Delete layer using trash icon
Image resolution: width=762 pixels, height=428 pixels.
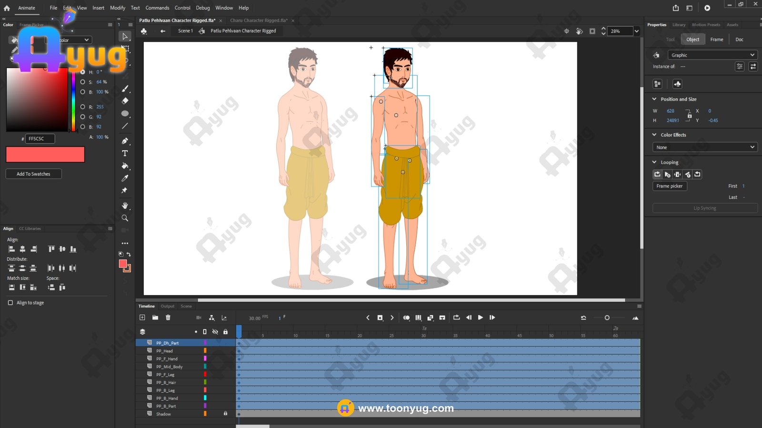[168, 318]
